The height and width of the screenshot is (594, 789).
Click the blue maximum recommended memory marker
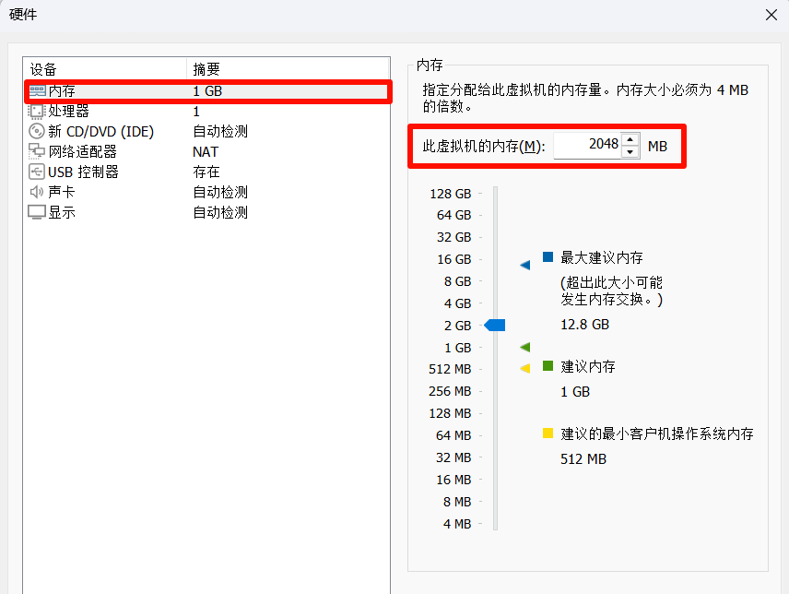(x=524, y=265)
